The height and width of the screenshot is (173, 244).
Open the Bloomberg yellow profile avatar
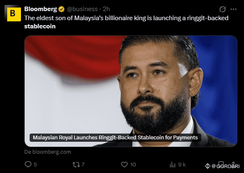[13, 14]
